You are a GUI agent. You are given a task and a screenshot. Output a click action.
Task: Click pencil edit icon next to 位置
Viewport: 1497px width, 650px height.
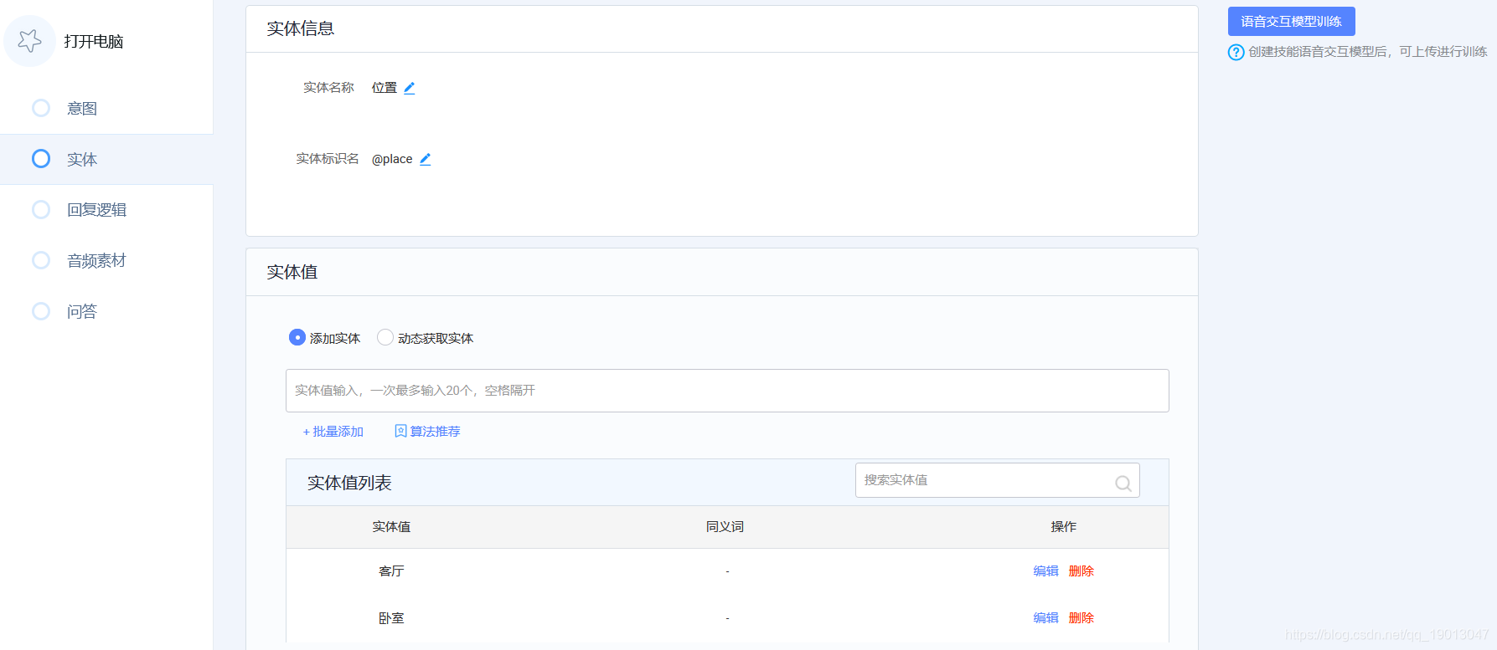click(410, 88)
